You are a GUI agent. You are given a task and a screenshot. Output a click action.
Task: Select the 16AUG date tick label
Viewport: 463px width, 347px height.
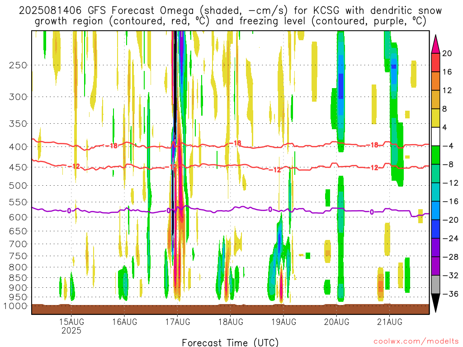click(x=124, y=322)
